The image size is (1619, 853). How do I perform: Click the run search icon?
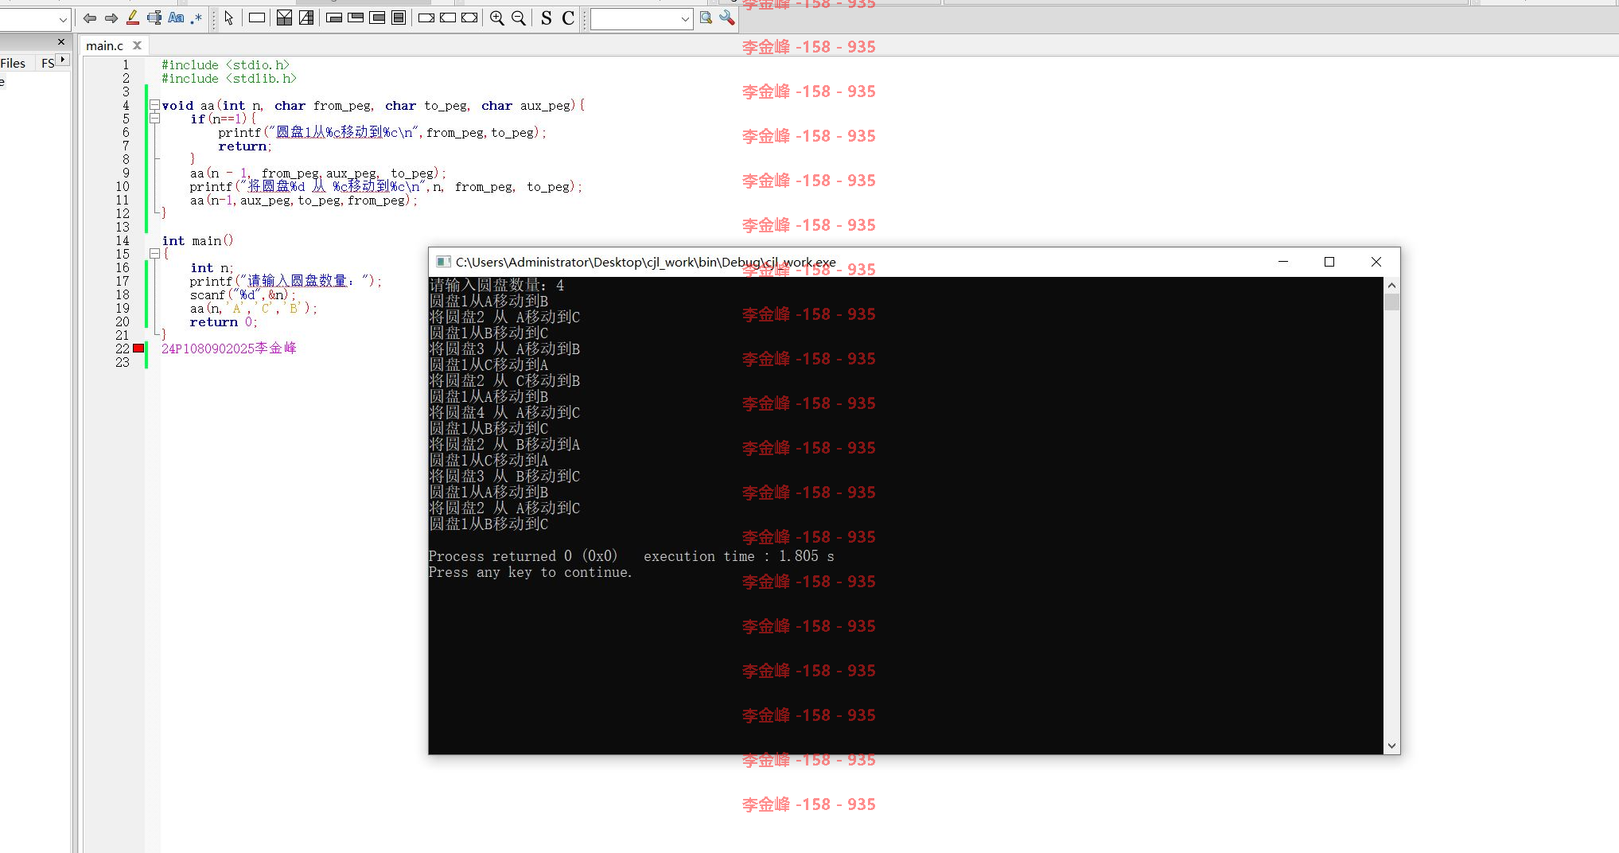[706, 18]
